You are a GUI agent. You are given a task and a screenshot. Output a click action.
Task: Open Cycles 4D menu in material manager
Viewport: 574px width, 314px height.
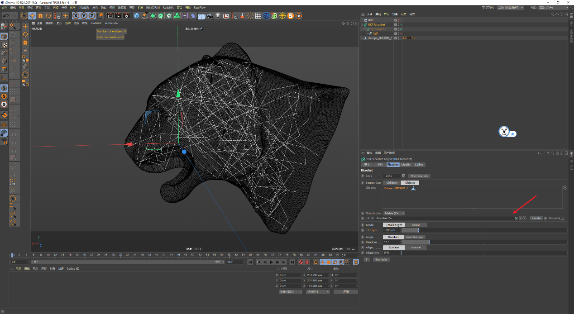tap(73, 269)
